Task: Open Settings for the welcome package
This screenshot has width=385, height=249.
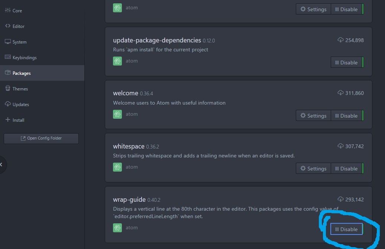Action: click(x=313, y=116)
